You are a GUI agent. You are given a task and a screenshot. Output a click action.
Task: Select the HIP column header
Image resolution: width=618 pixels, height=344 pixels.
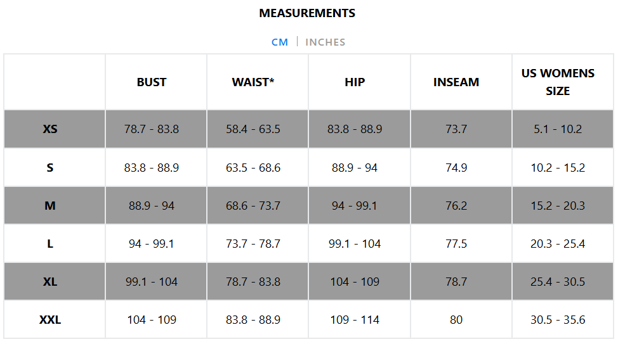coord(355,82)
